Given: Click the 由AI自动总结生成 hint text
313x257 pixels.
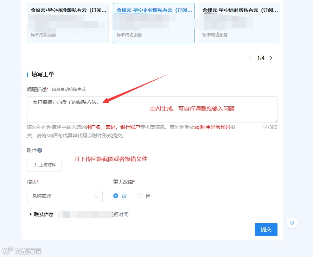Looking at the screenshot, I should coord(69,89).
